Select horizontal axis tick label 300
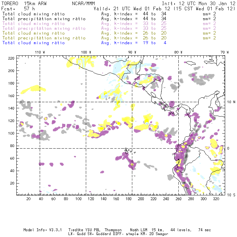237x237 pixels. point(204,199)
